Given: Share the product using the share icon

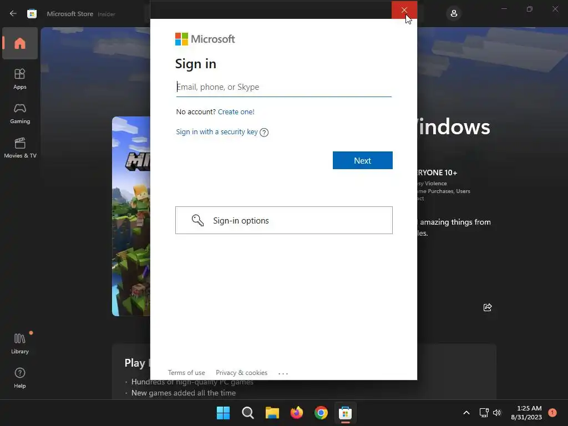Looking at the screenshot, I should [x=488, y=307].
